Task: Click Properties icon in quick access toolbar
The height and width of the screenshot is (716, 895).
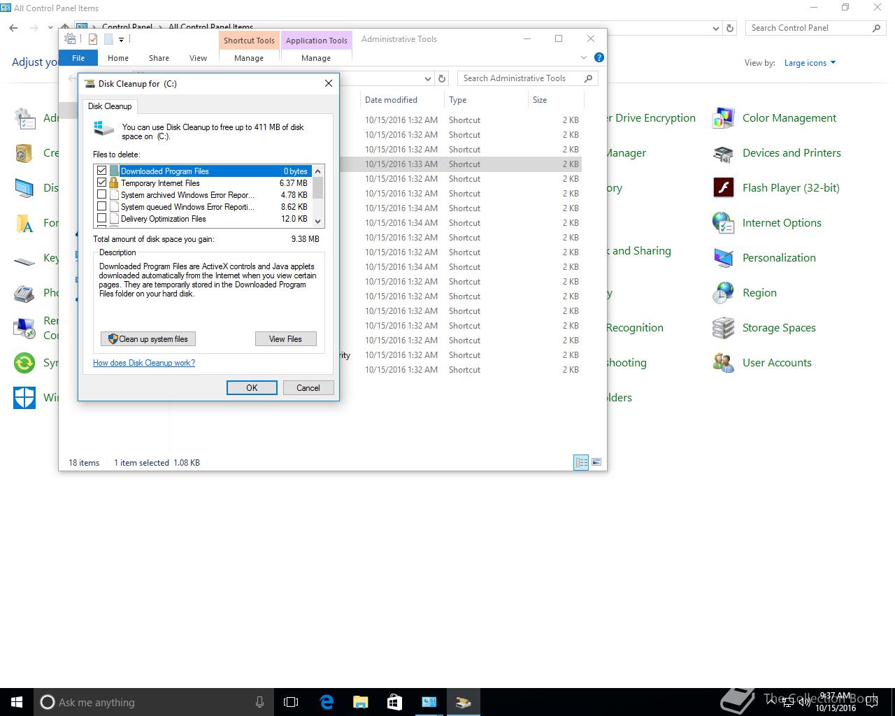Action: (x=93, y=39)
